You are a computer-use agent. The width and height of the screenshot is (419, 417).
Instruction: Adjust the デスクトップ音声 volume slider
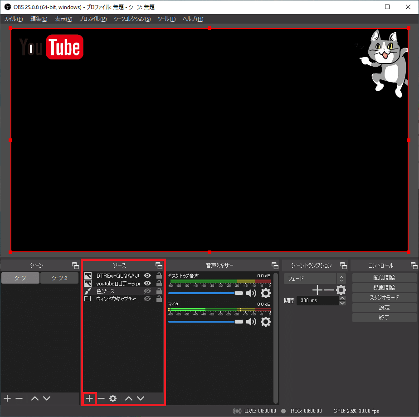click(x=206, y=293)
